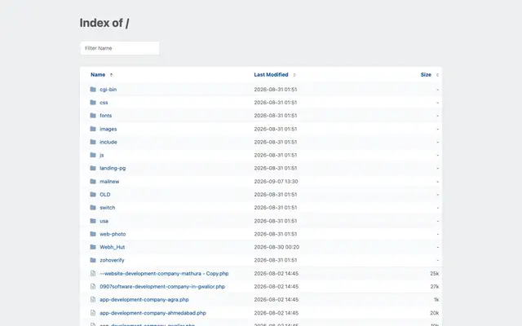Viewport: 522px width, 326px height.
Task: Click sort arrows next to Size
Action: coord(437,75)
